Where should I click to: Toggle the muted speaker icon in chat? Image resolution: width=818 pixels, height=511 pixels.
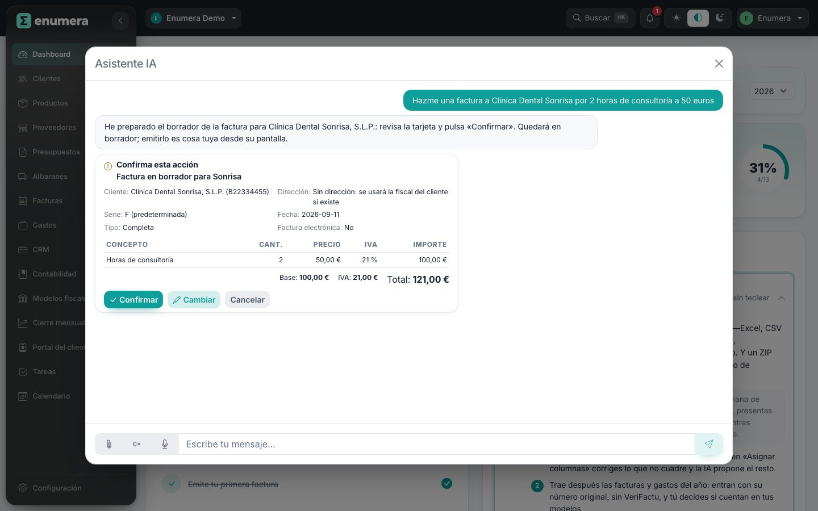point(137,444)
